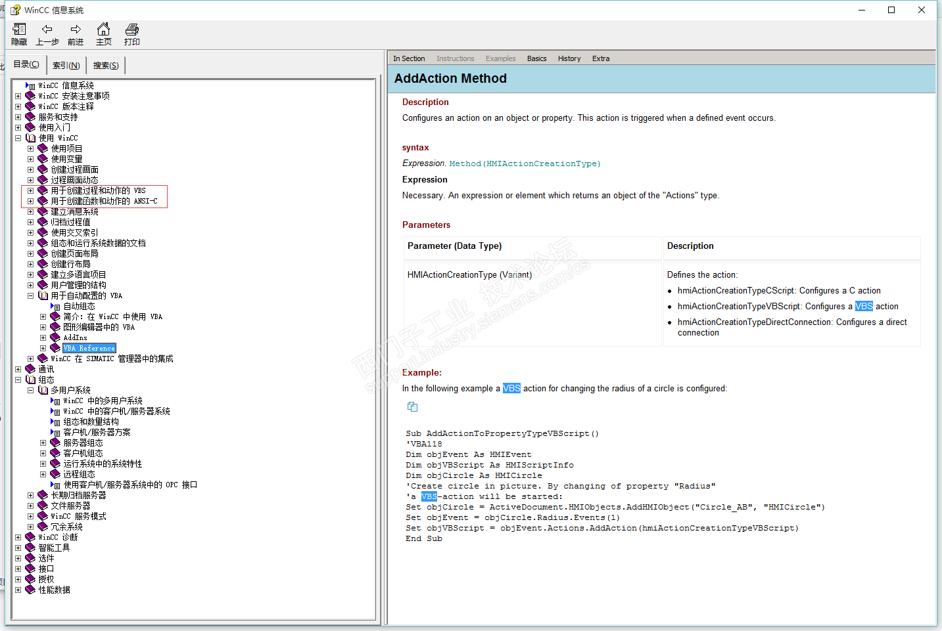This screenshot has height=631, width=942.
Task: Collapse the 用于自动配置的 VBA node
Action: pyautogui.click(x=31, y=295)
